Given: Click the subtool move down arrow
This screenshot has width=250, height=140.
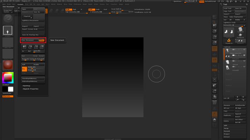Looking at the screenshot, I should pyautogui.click(x=243, y=97).
